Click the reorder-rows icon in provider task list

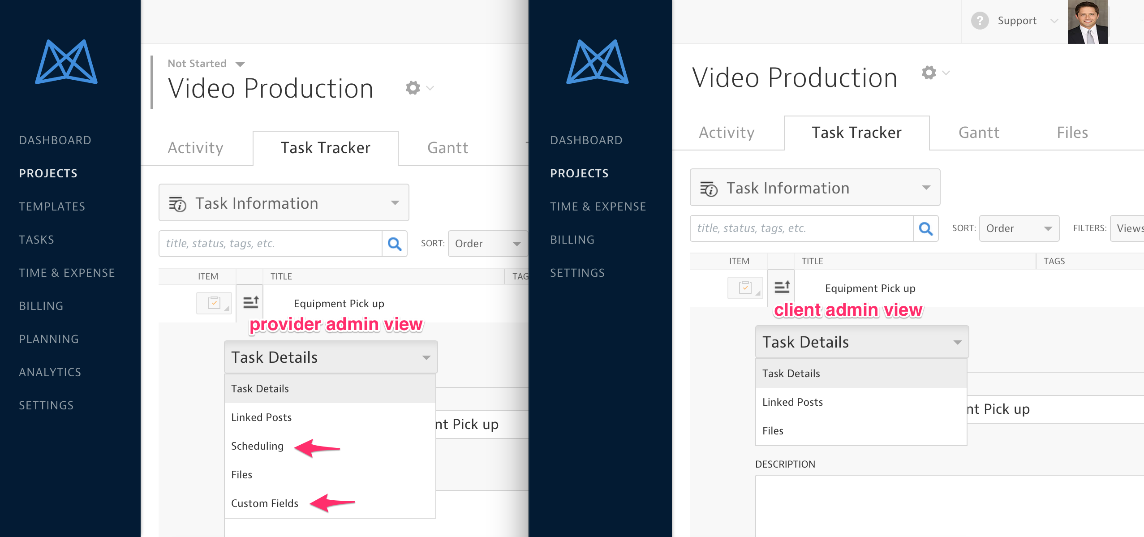coord(250,303)
